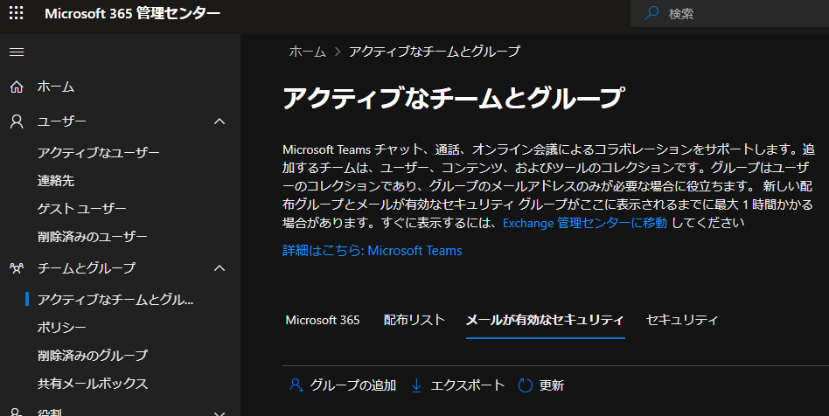The image size is (829, 416).
Task: Click the ユーザー section label
Action: [61, 121]
